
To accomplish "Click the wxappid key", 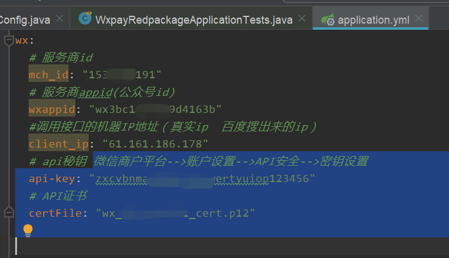I will [52, 109].
